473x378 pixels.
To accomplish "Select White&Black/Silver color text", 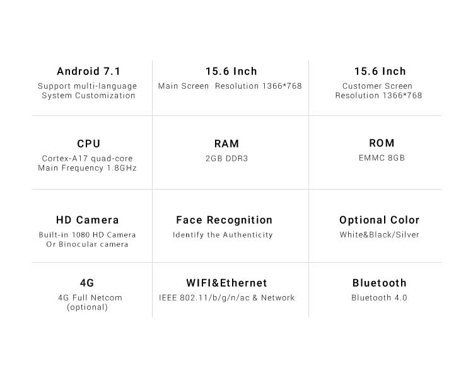I will 380,235.
